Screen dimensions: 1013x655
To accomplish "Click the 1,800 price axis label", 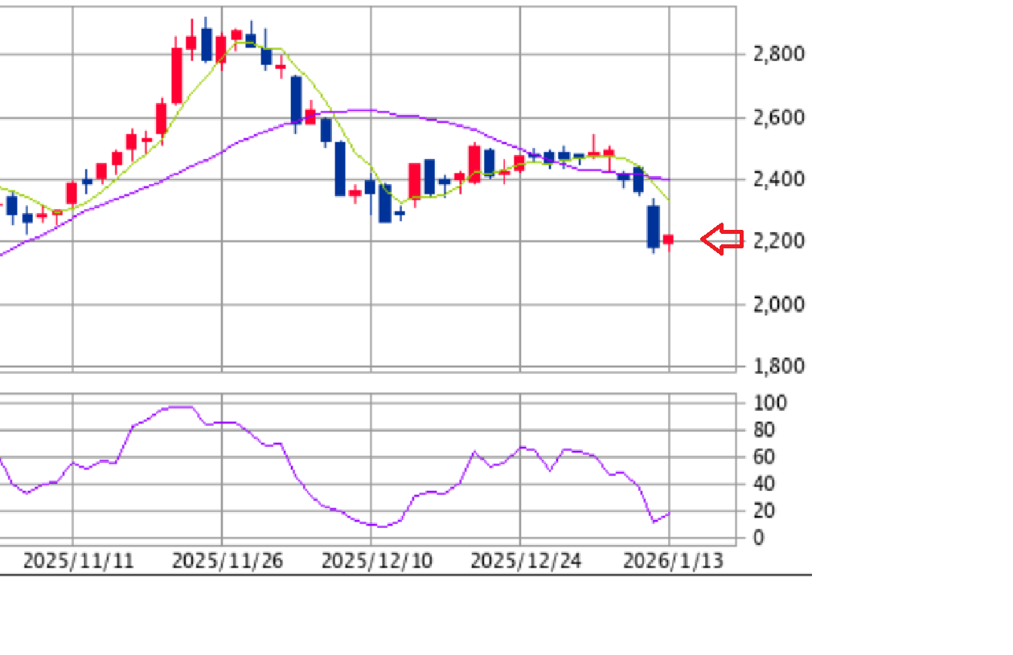I will pos(779,366).
